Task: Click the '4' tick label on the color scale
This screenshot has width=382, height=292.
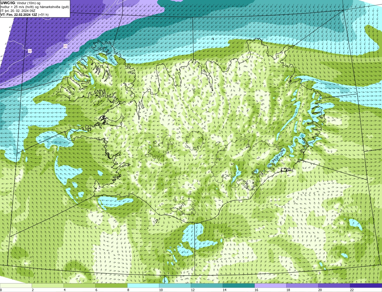Action: (64, 290)
